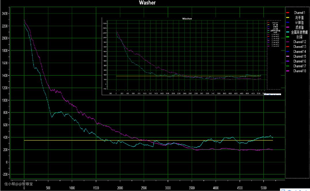Screen dimensions: 310x191
Task: Click the 2400 label on Y axis
Action: [5, 13]
